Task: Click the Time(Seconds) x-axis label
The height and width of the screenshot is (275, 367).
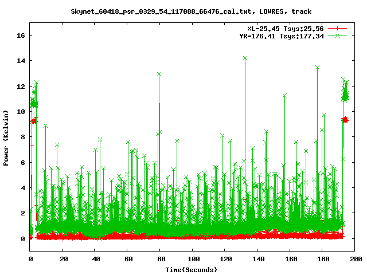Action: pos(191,270)
